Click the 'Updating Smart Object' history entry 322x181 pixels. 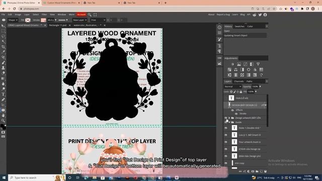pos(245,36)
